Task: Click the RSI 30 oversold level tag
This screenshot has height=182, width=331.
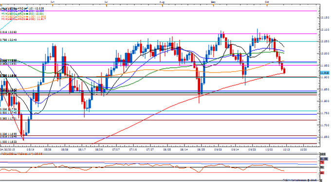Action: tap(322, 173)
